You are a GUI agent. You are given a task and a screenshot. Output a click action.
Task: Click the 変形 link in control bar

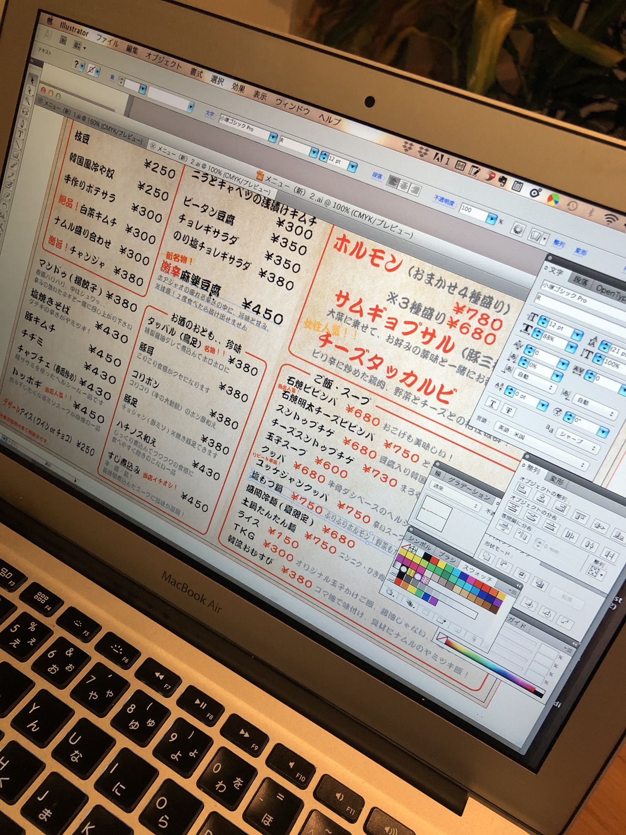581,251
